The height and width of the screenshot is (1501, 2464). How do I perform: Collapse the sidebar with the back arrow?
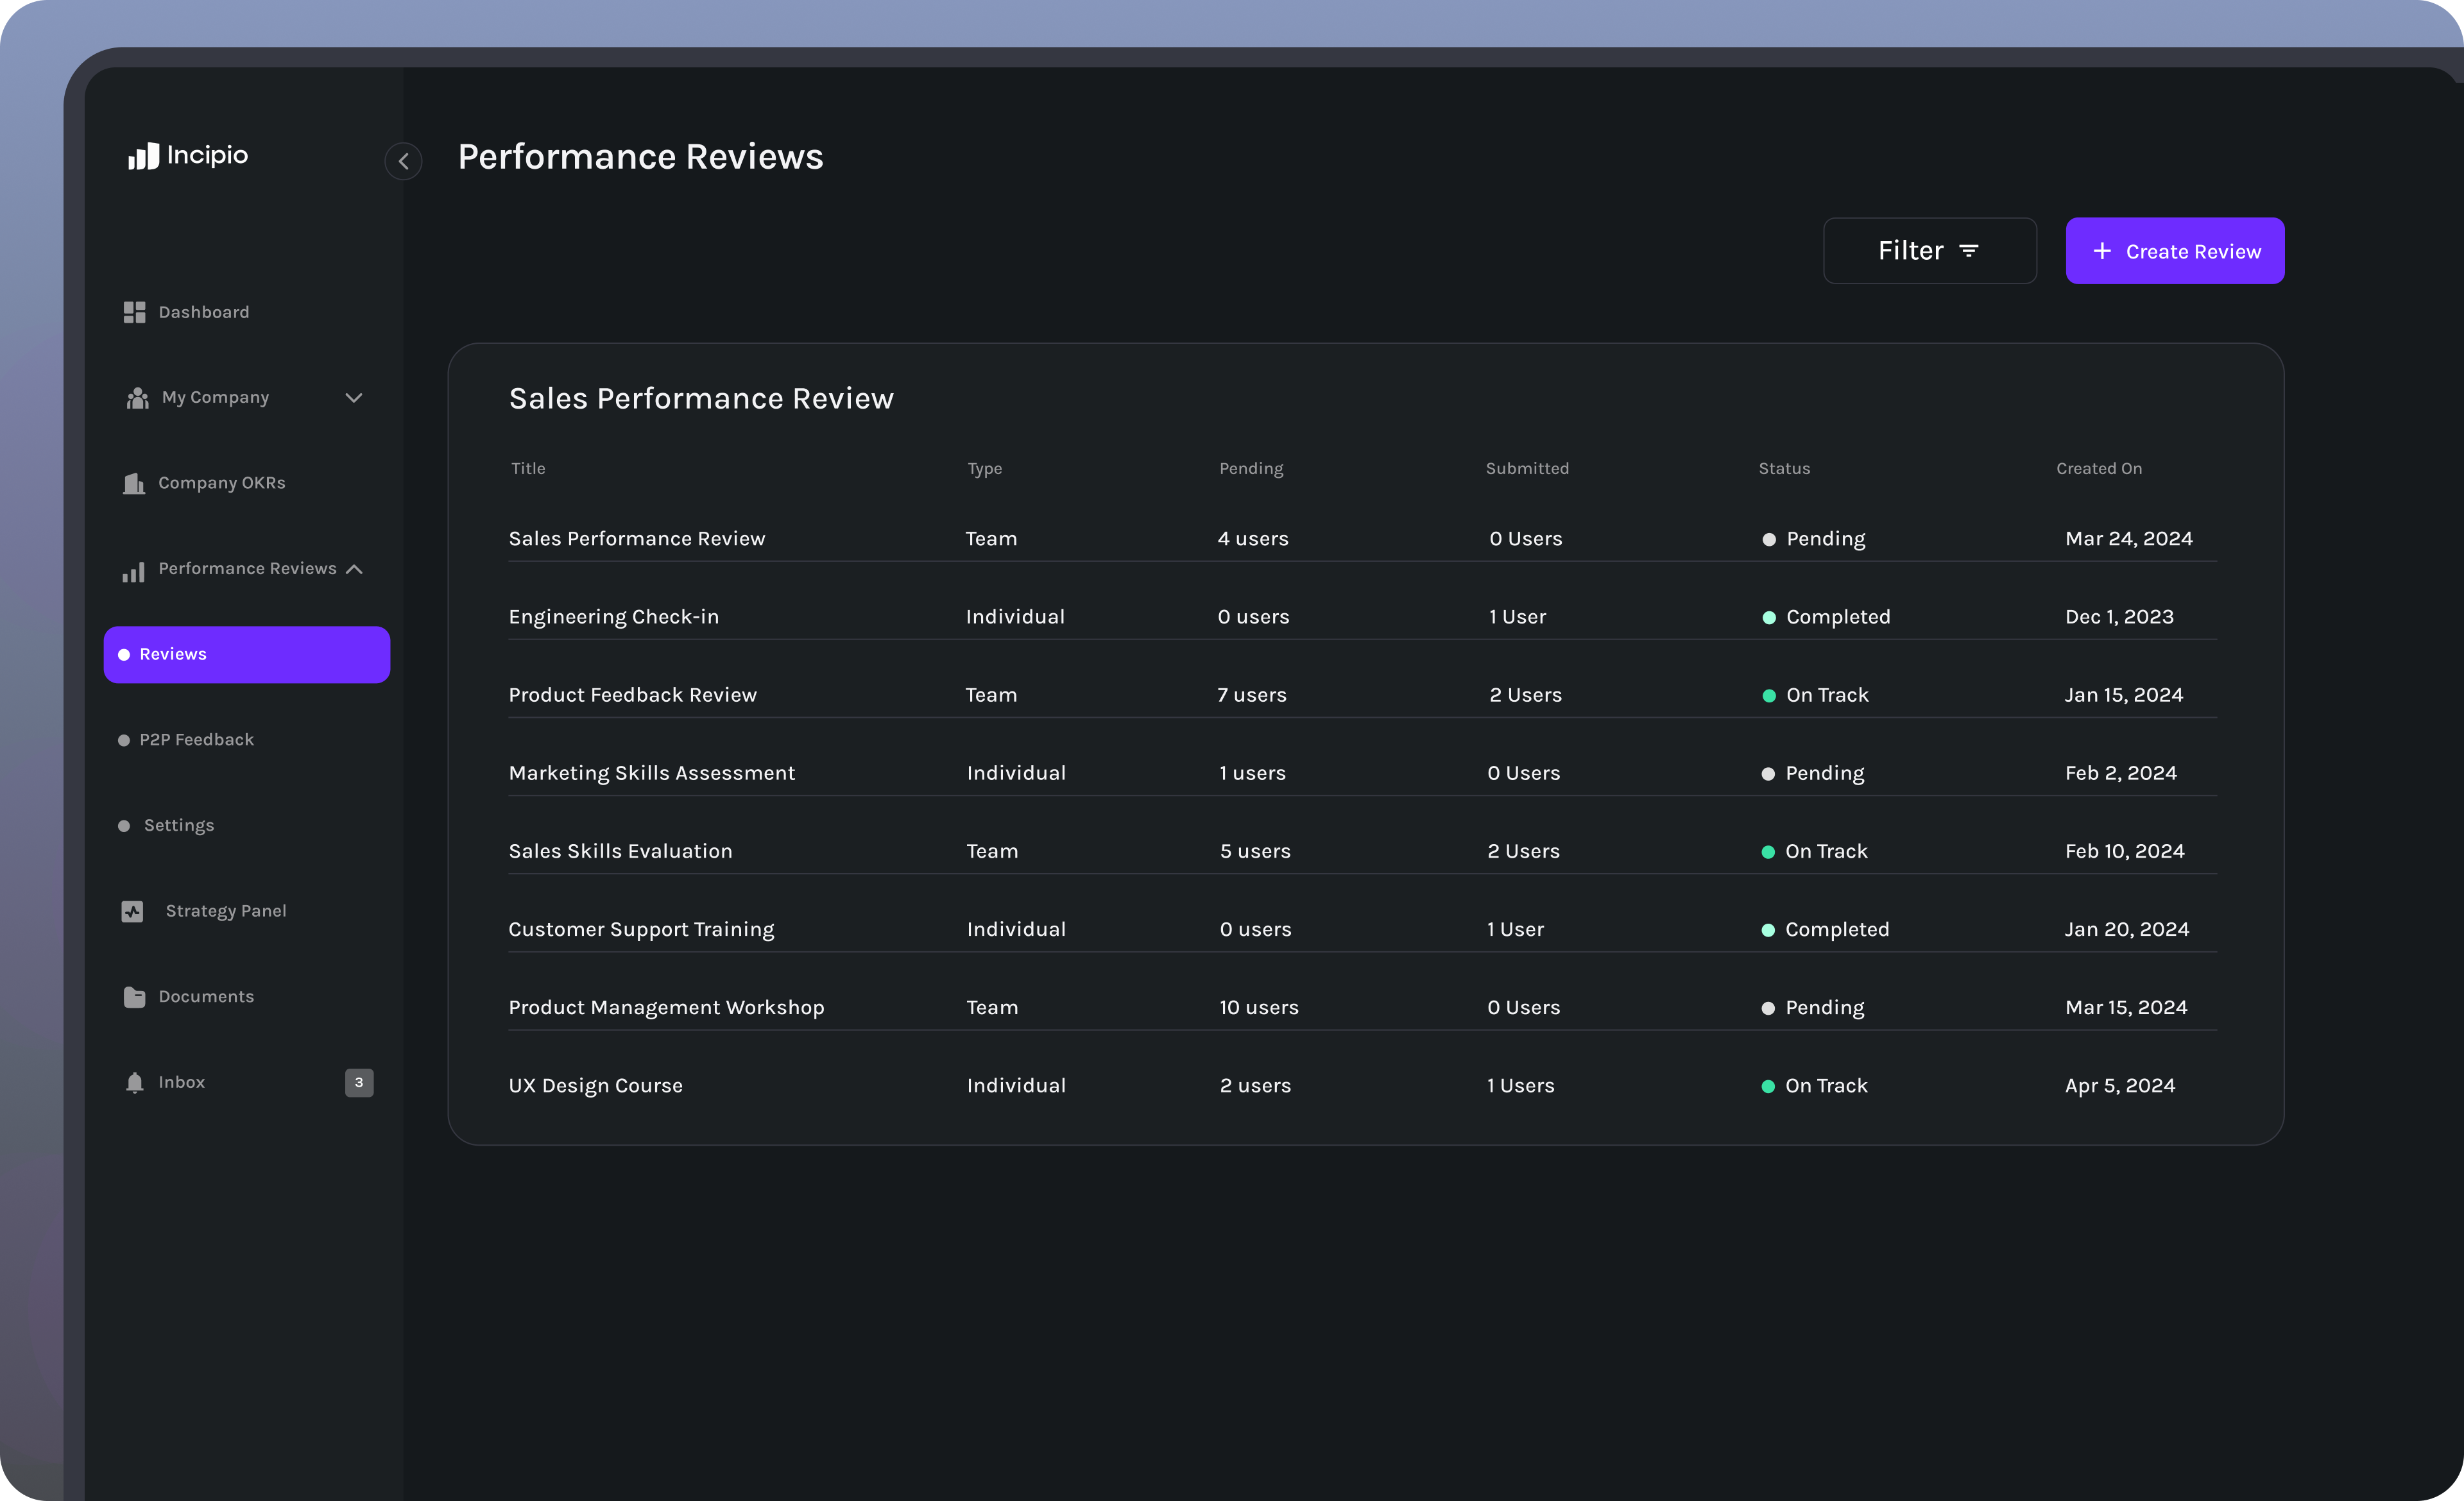[403, 161]
